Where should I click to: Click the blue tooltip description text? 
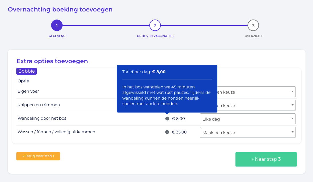pyautogui.click(x=167, y=95)
